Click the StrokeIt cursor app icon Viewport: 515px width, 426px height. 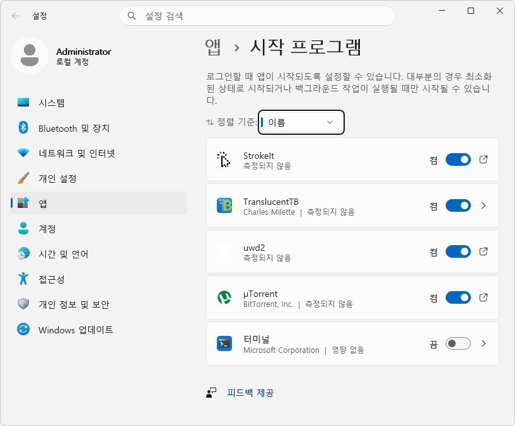(x=224, y=159)
